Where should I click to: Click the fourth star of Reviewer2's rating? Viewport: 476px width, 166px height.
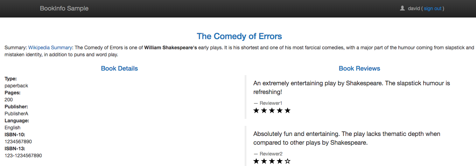point(280,161)
